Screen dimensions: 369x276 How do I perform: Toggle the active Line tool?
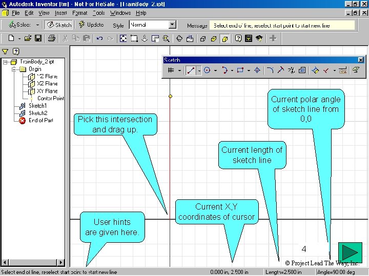coord(191,70)
